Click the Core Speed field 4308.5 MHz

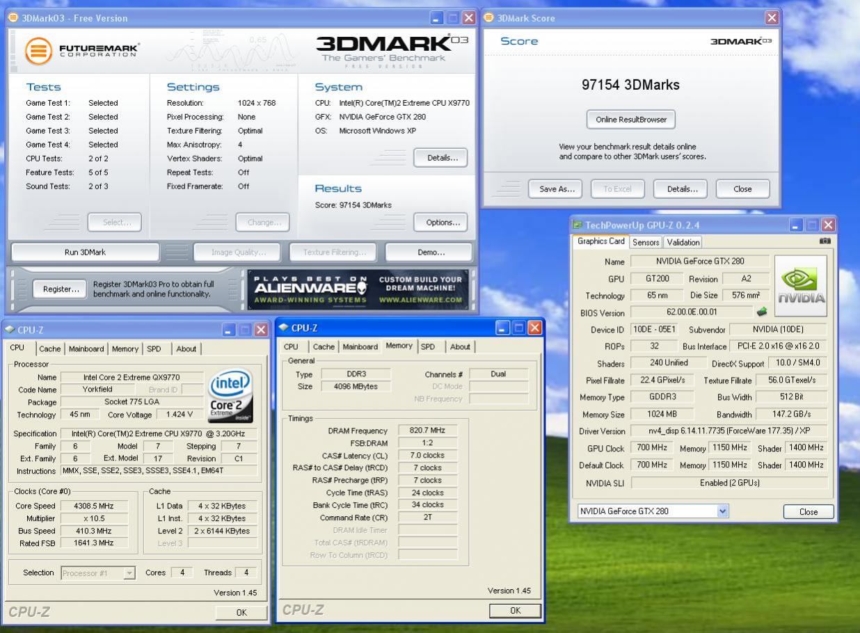pyautogui.click(x=93, y=506)
